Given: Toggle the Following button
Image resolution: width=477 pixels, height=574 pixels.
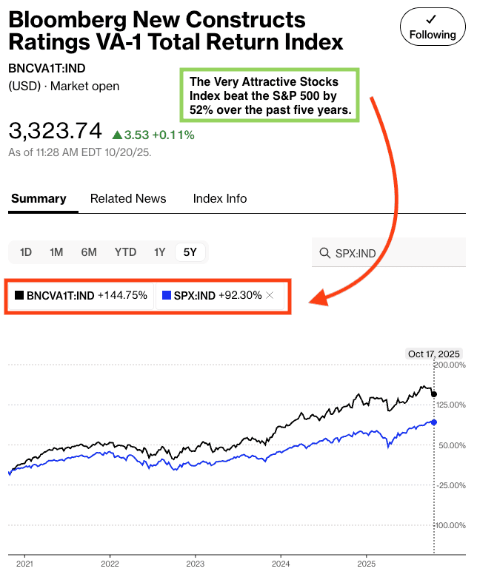Looking at the screenshot, I should 432,27.
